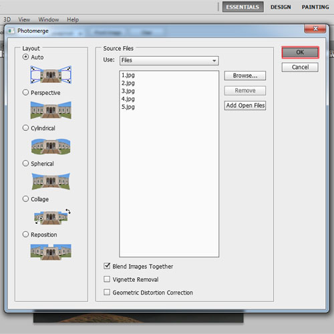
Task: Close the Photomerge dialog window
Action: point(315,29)
